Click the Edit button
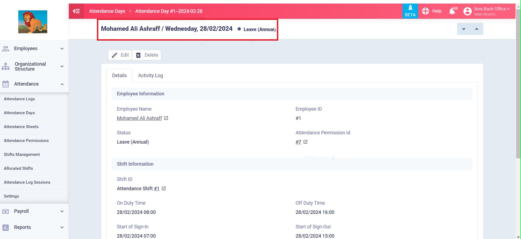 pos(120,55)
